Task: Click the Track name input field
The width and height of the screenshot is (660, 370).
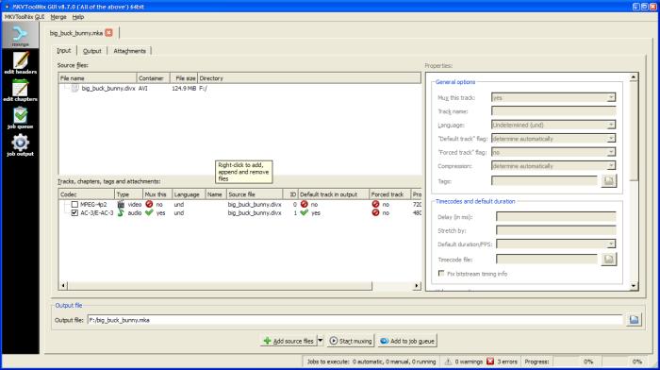Action: [x=553, y=111]
